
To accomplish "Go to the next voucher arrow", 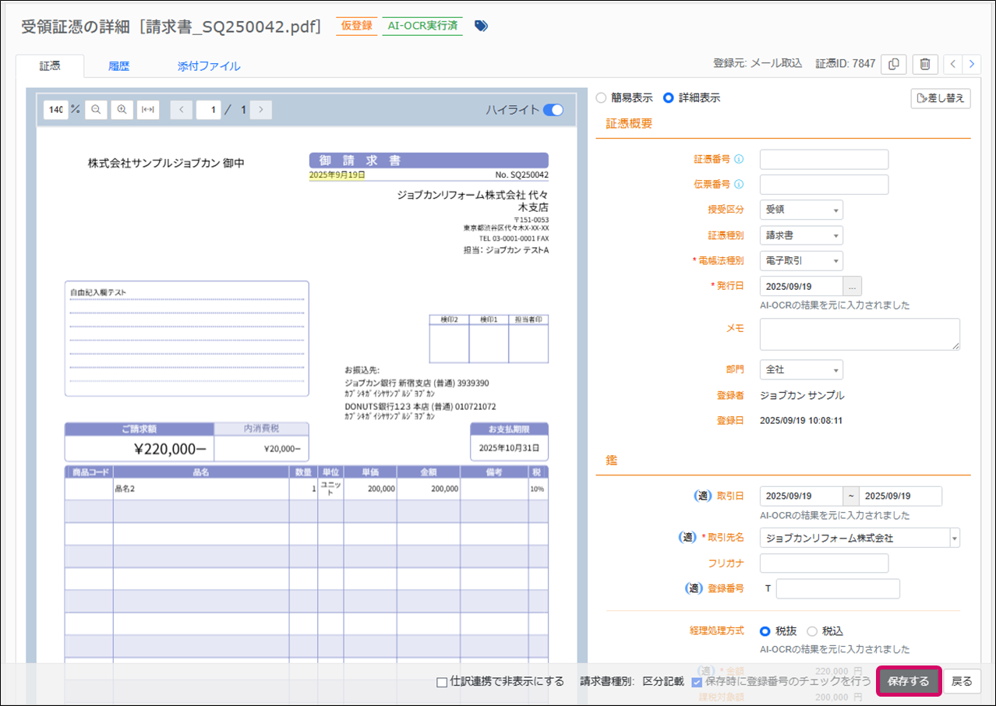I will [971, 64].
